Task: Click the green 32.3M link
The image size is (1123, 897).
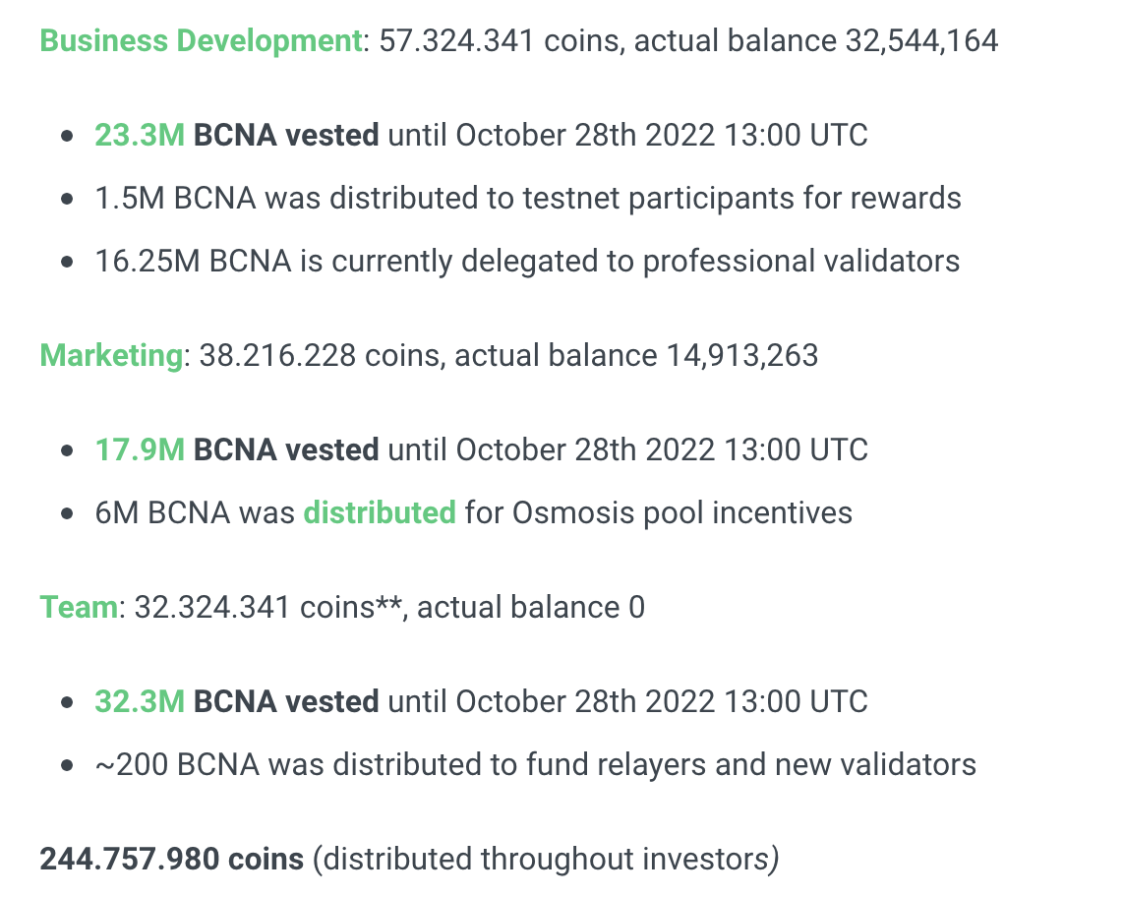Action: pos(139,701)
